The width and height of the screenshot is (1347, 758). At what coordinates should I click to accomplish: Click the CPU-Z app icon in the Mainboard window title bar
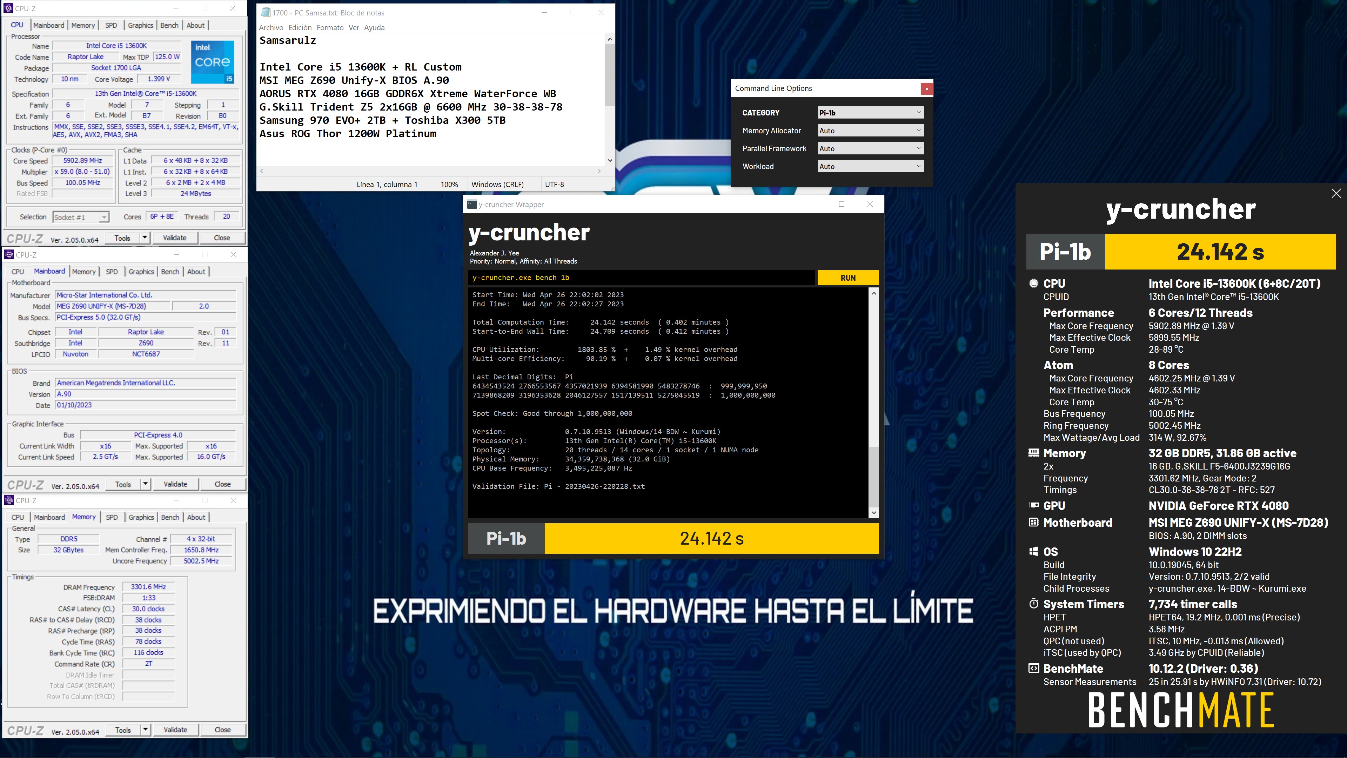[x=9, y=255]
